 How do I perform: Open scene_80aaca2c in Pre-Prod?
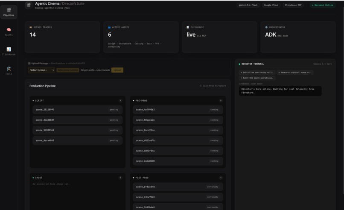click(178, 120)
